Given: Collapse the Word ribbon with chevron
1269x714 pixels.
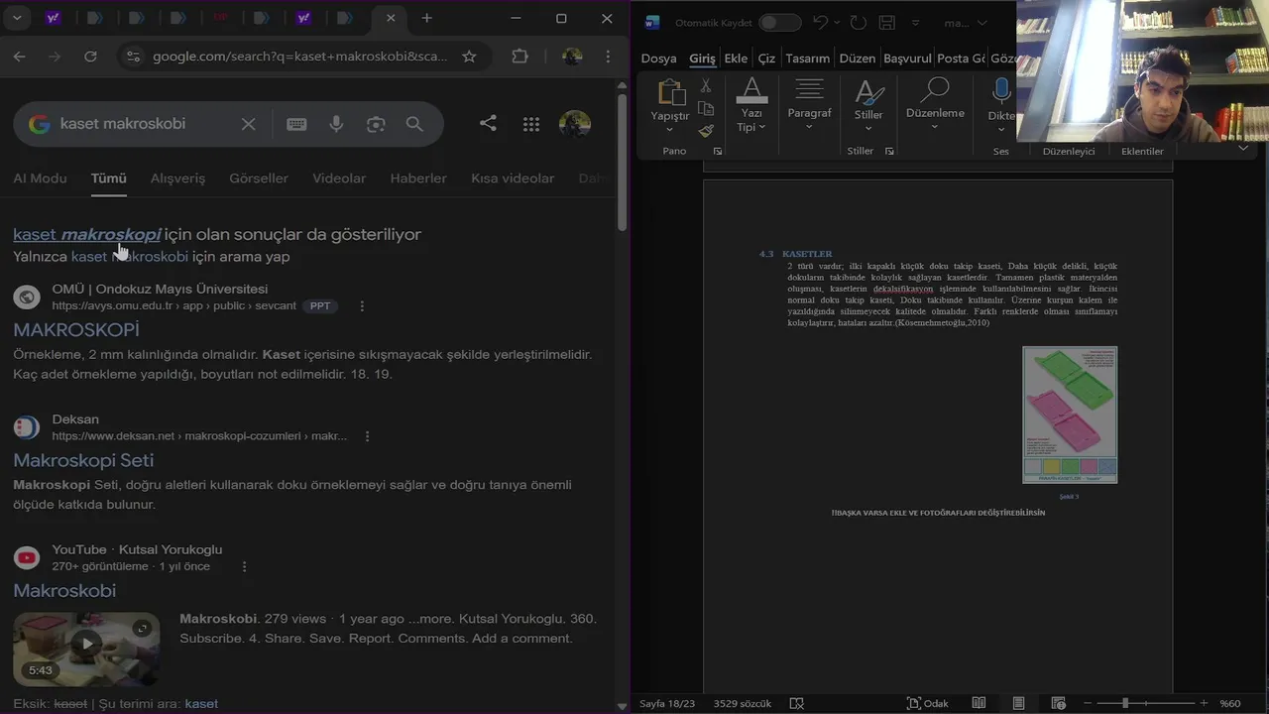Looking at the screenshot, I should [1243, 149].
